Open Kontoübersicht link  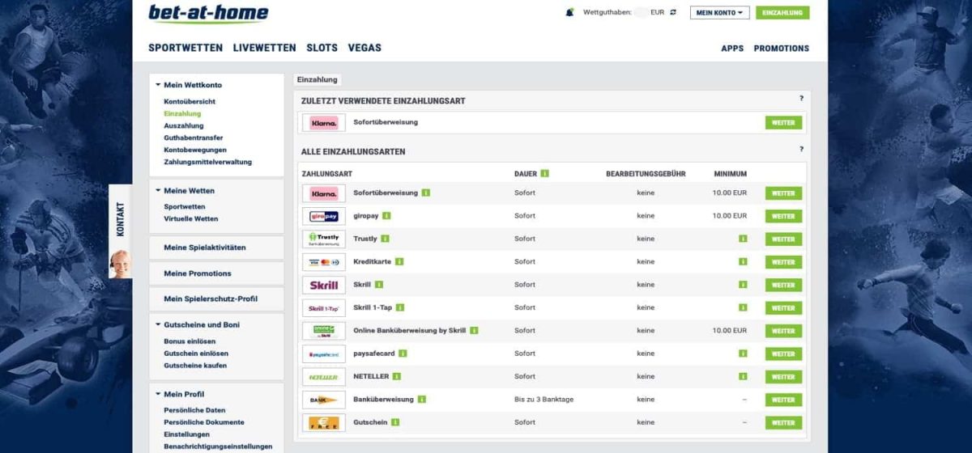coord(190,101)
